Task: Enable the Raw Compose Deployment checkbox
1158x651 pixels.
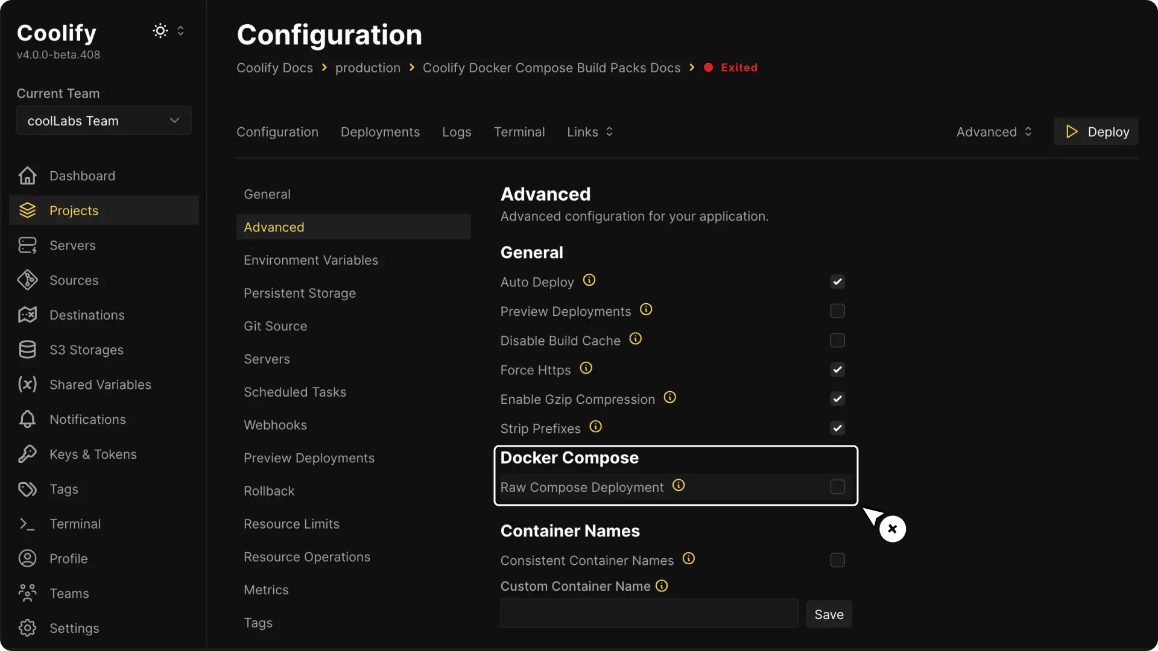Action: (837, 487)
